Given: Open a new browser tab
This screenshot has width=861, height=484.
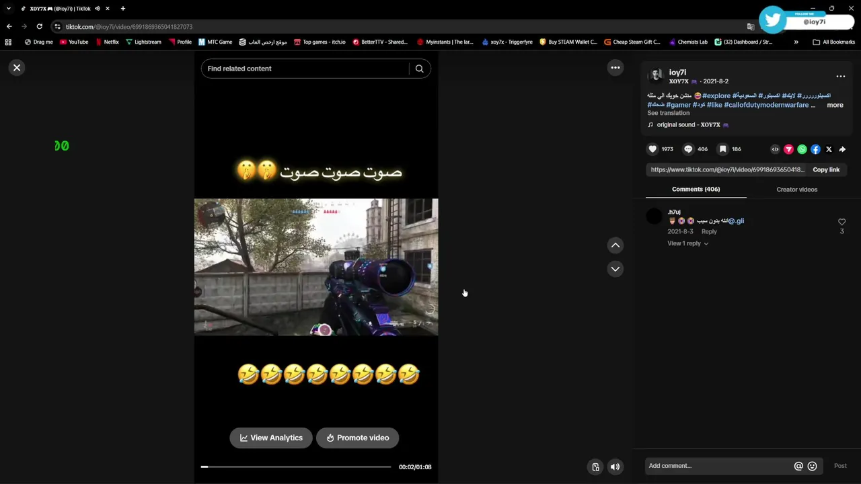Looking at the screenshot, I should (x=122, y=9).
